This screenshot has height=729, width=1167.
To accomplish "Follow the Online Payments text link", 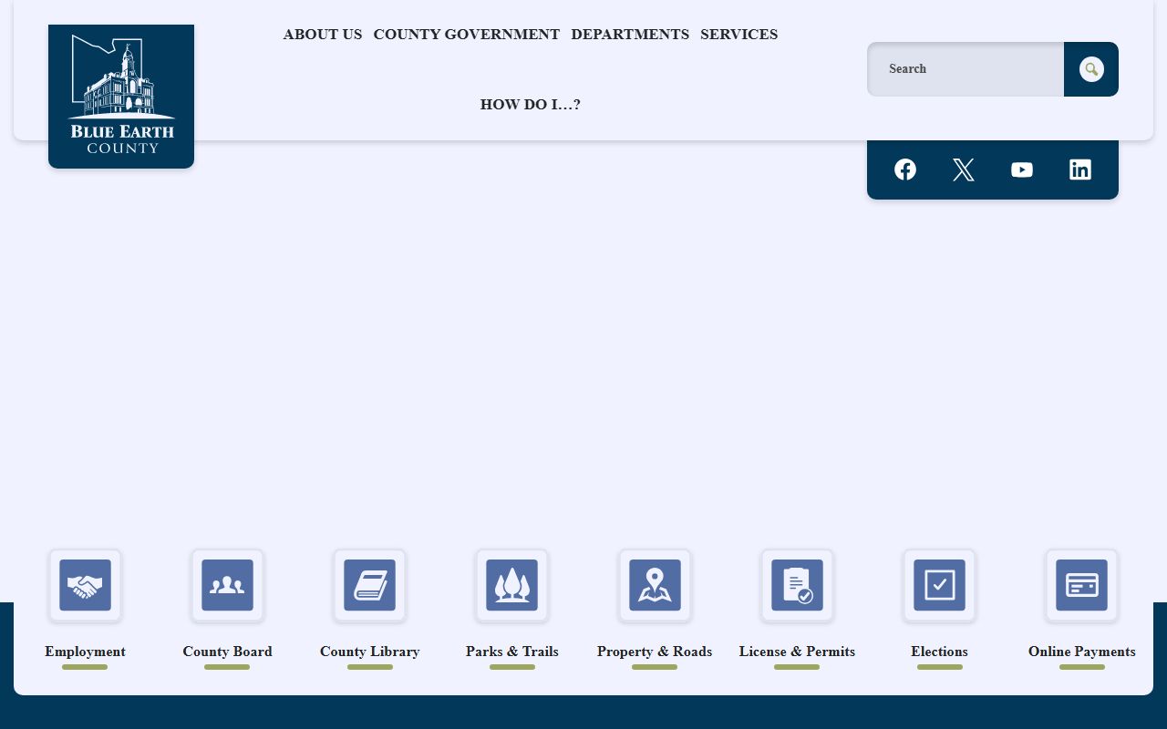I will point(1081,652).
